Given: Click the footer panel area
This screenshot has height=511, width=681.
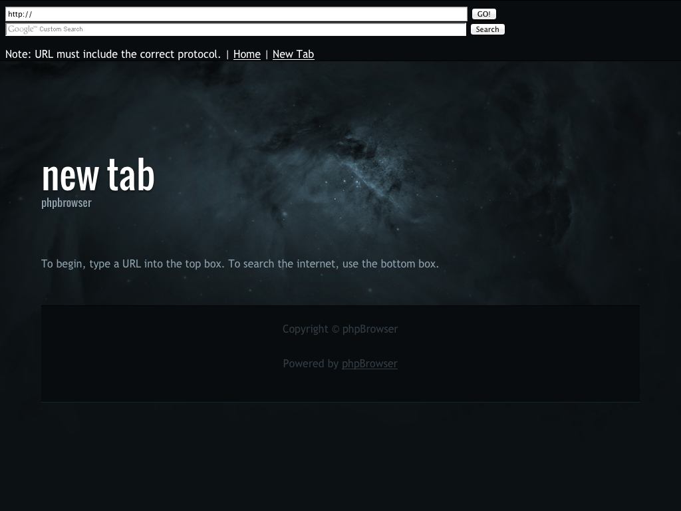Looking at the screenshot, I should point(340,386).
